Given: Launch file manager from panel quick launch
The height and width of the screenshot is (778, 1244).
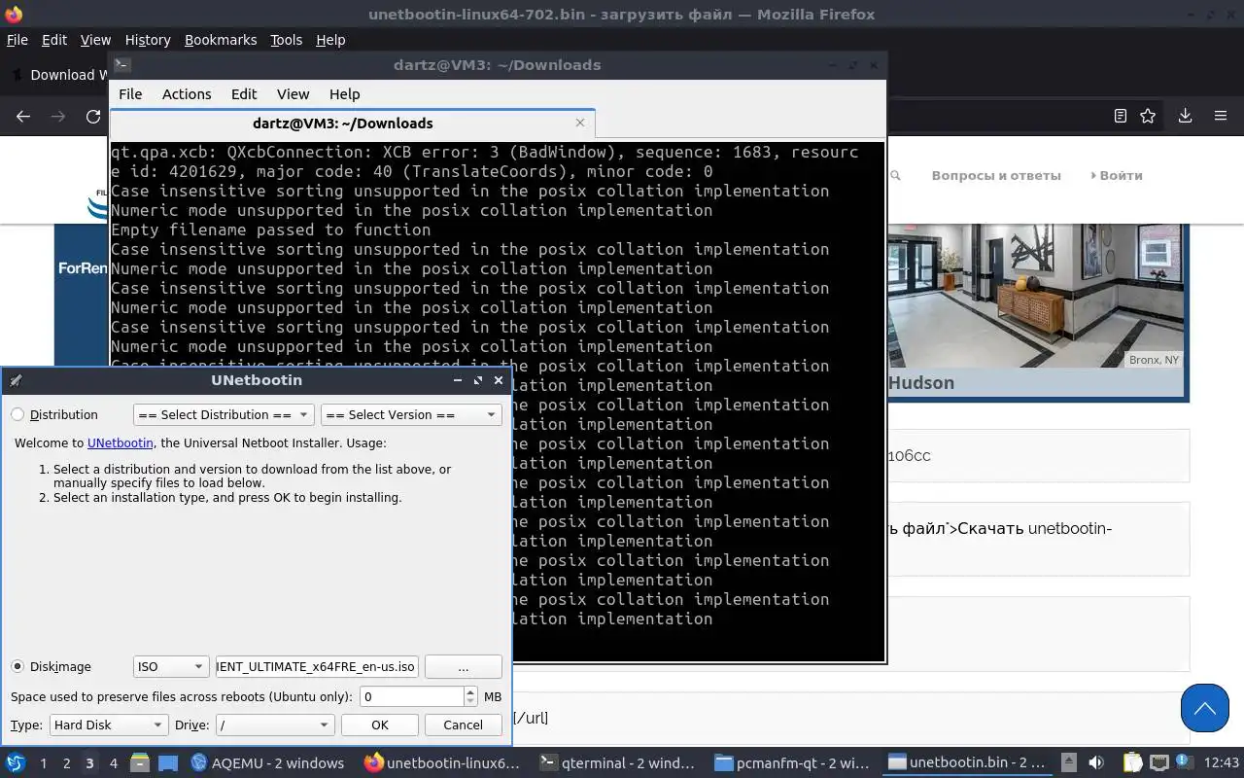Looking at the screenshot, I should (138, 762).
